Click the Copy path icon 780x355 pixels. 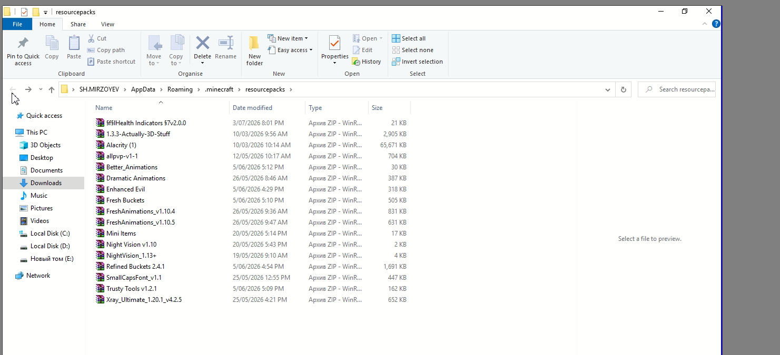tap(91, 50)
